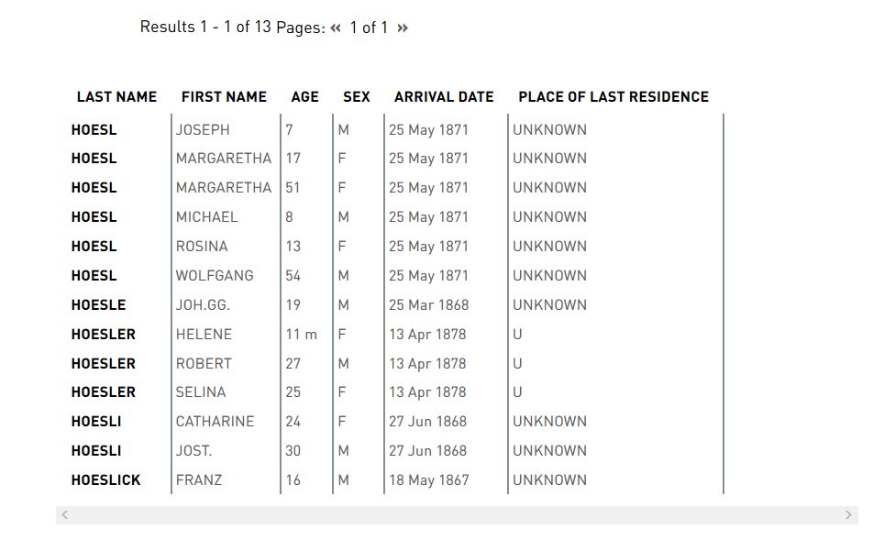The width and height of the screenshot is (895, 540).
Task: Open HOESLI record in CATHARINE row
Action: (x=96, y=421)
